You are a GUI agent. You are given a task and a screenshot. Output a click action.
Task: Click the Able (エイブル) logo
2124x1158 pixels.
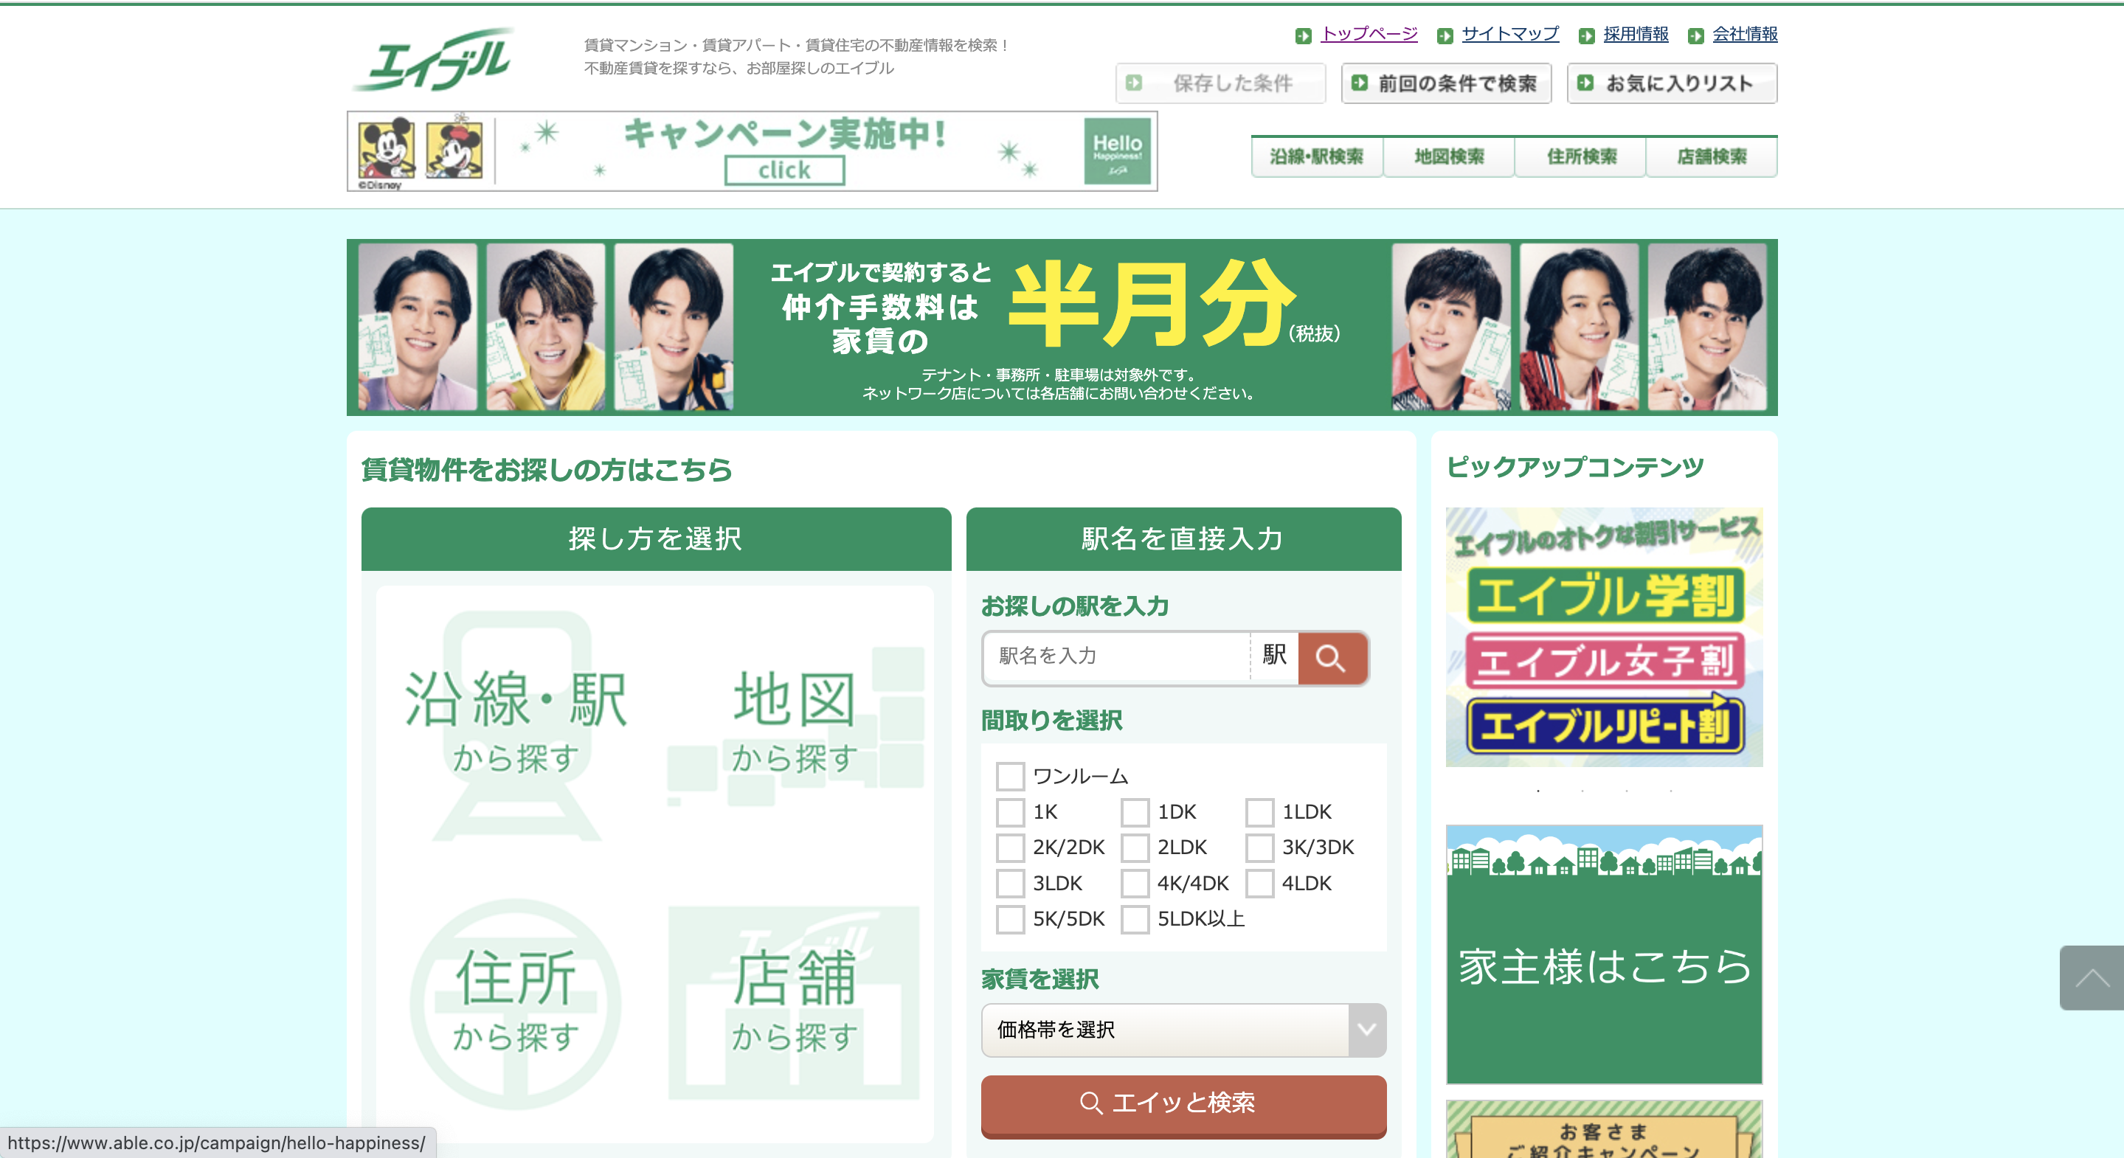[x=434, y=59]
